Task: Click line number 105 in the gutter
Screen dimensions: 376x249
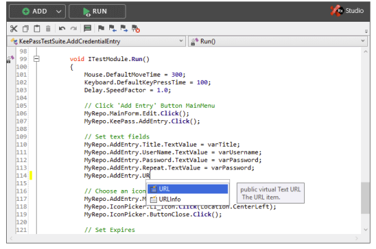Action: coord(22,106)
